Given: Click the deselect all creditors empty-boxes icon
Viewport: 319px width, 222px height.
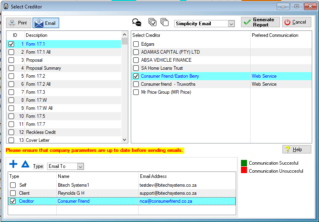Looking at the screenshot, I should pos(164,22).
